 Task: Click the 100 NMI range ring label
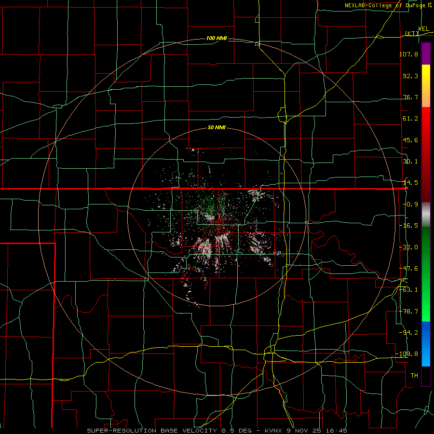(217, 38)
